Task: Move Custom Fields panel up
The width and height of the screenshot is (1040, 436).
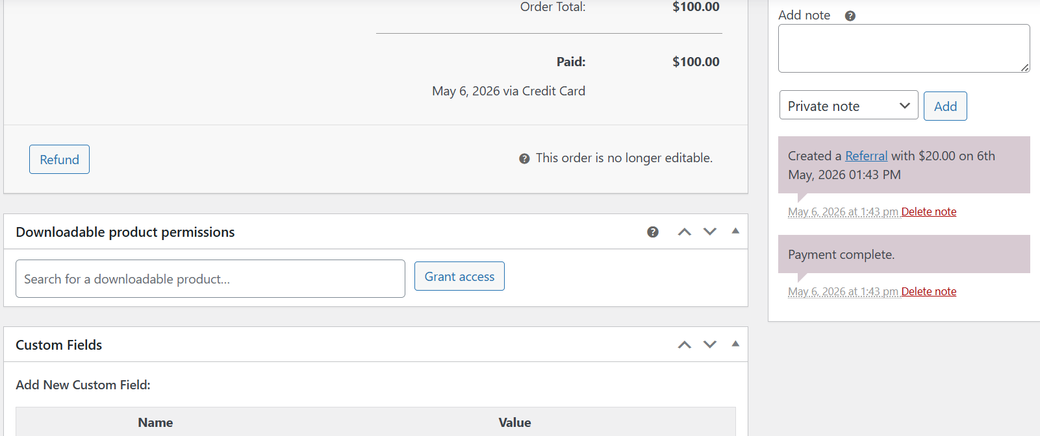Action: pyautogui.click(x=685, y=345)
